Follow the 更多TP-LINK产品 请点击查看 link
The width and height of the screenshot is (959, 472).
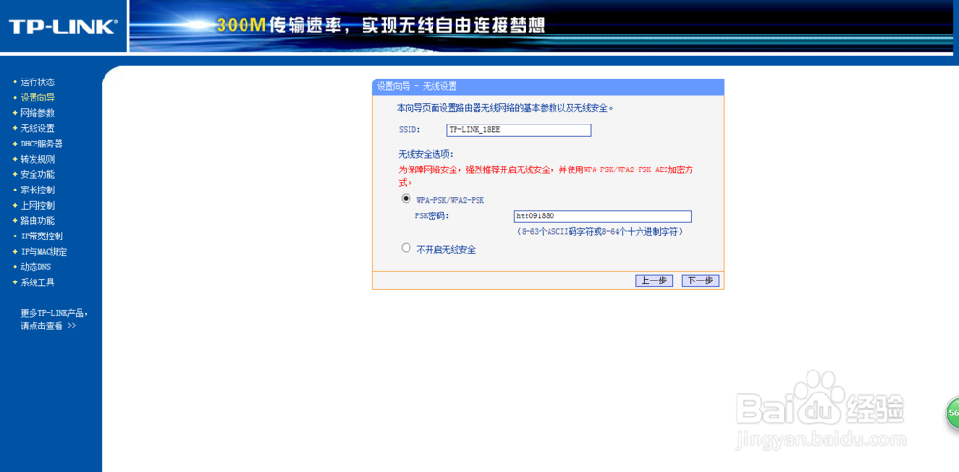pyautogui.click(x=54, y=320)
